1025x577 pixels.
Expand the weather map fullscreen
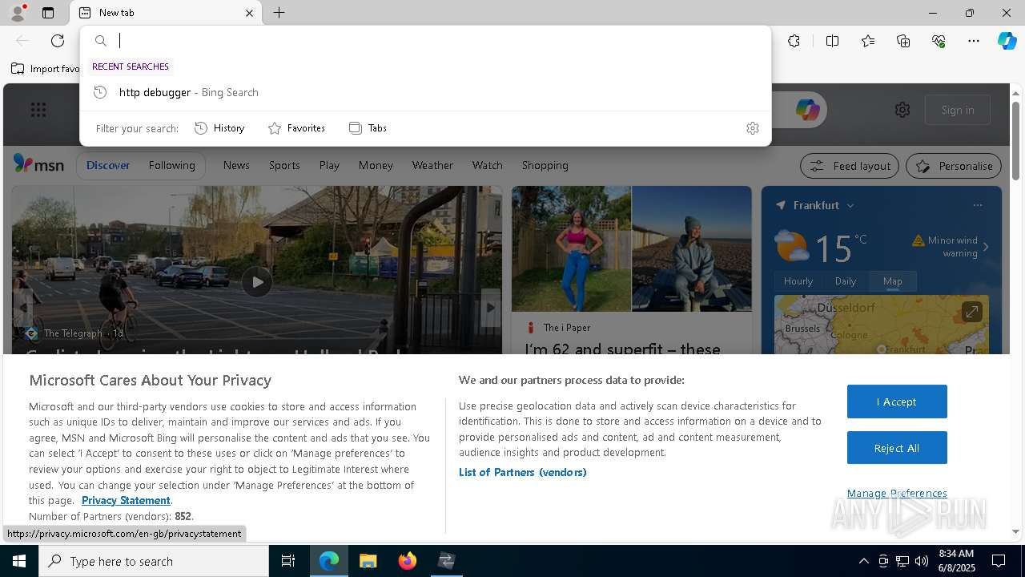click(971, 312)
